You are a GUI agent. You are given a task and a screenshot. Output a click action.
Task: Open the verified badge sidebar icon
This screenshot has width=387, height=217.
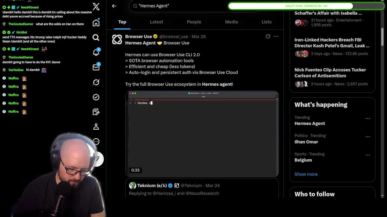[96, 97]
